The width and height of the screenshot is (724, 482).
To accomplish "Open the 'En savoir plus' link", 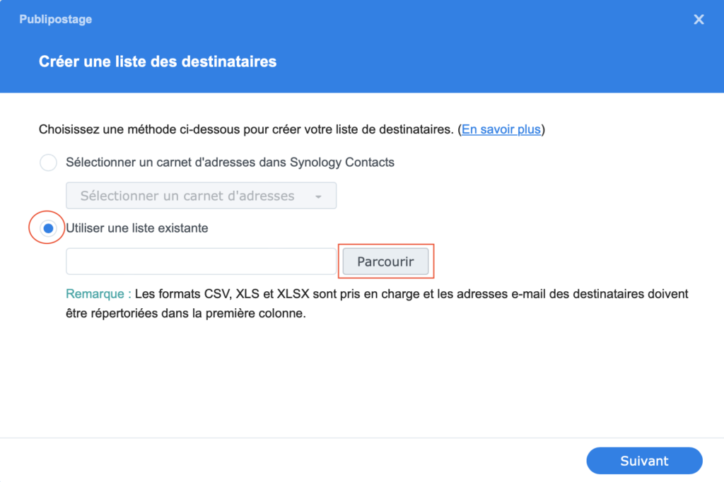I will click(501, 129).
